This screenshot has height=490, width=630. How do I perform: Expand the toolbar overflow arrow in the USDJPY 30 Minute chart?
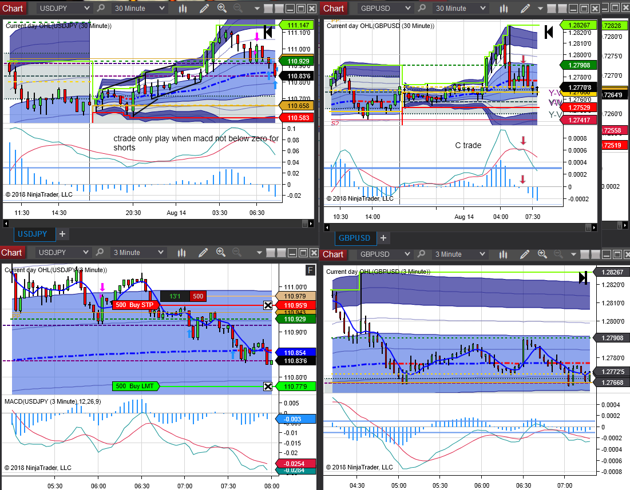257,9
